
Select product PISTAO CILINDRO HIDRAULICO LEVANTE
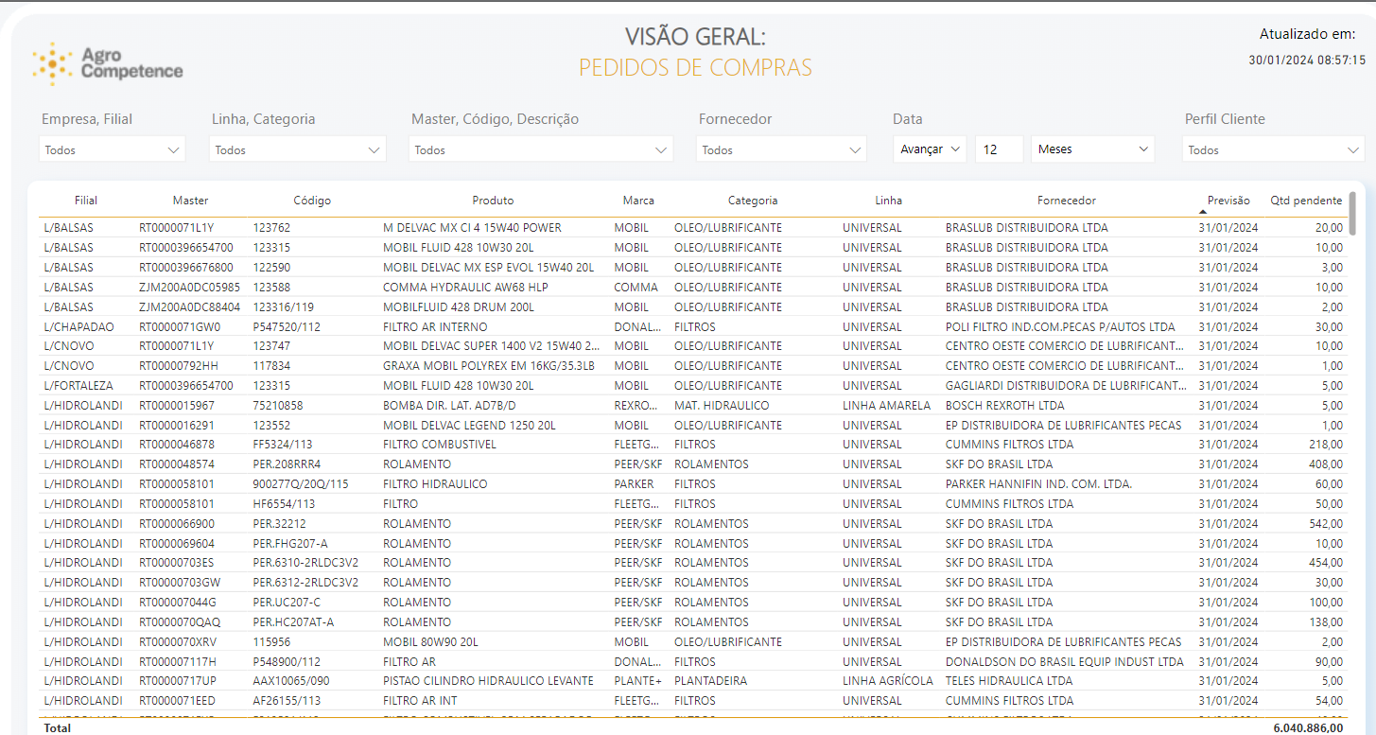pos(488,681)
